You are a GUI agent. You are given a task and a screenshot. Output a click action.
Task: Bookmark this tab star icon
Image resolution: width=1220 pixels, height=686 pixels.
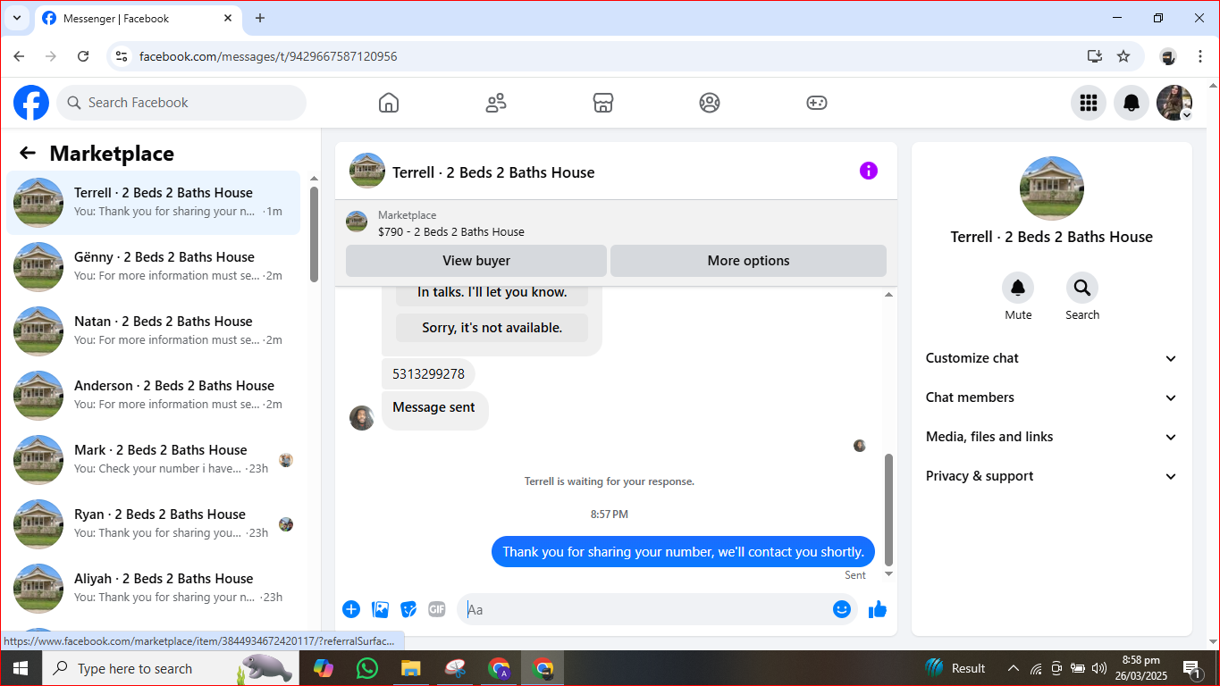point(1123,56)
